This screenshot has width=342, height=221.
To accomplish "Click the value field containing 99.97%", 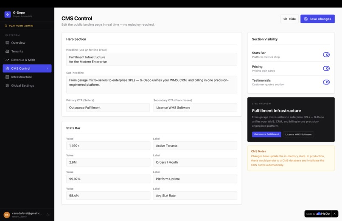I will 108,179.
